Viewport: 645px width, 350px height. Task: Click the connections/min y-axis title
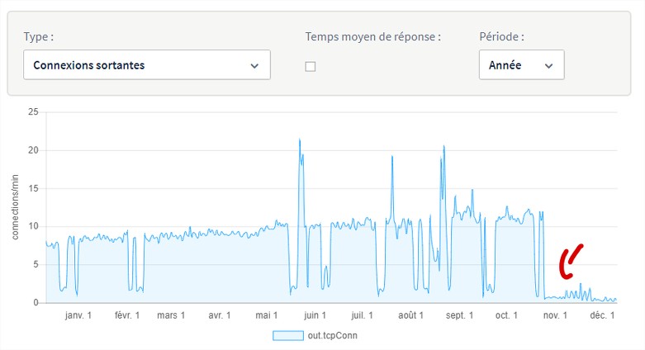coord(15,207)
